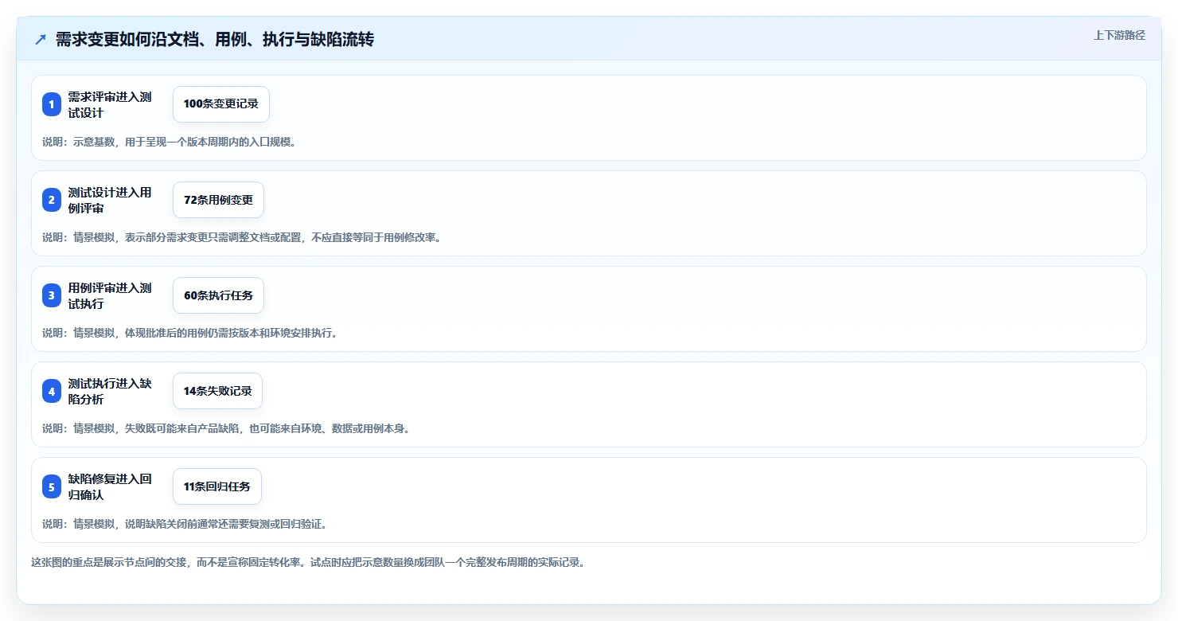This screenshot has height=621, width=1178.
Task: Click the note about 版本和环境安排执行
Action: click(189, 333)
